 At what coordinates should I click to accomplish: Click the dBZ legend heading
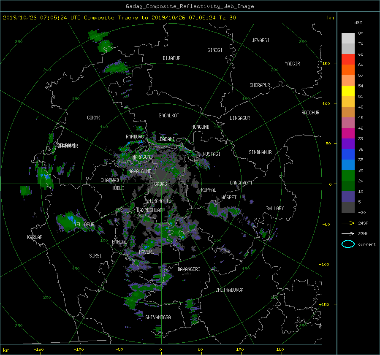click(x=358, y=23)
